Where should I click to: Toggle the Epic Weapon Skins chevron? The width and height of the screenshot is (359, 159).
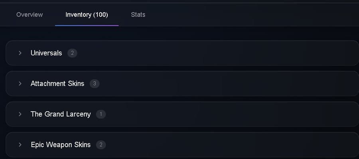(x=20, y=145)
